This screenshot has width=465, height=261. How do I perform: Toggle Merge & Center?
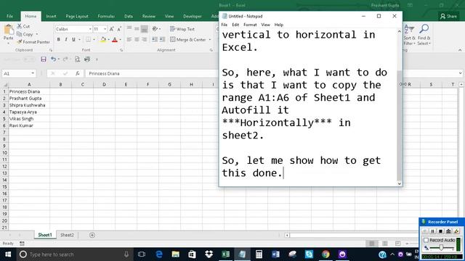point(188,39)
